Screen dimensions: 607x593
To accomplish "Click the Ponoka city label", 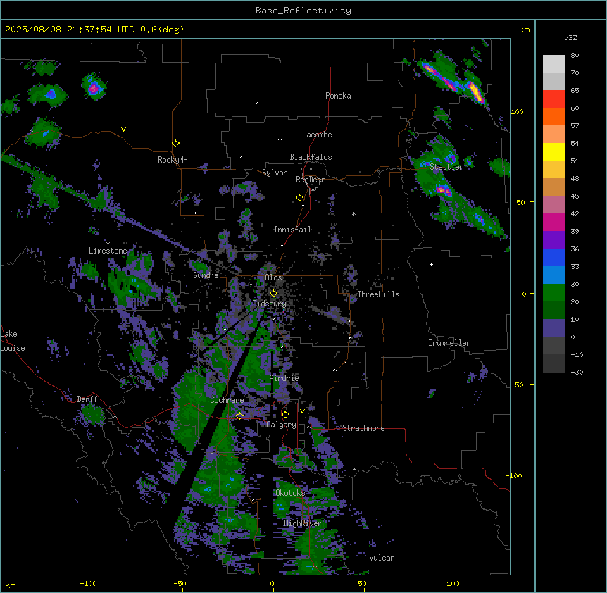I will pyautogui.click(x=338, y=96).
